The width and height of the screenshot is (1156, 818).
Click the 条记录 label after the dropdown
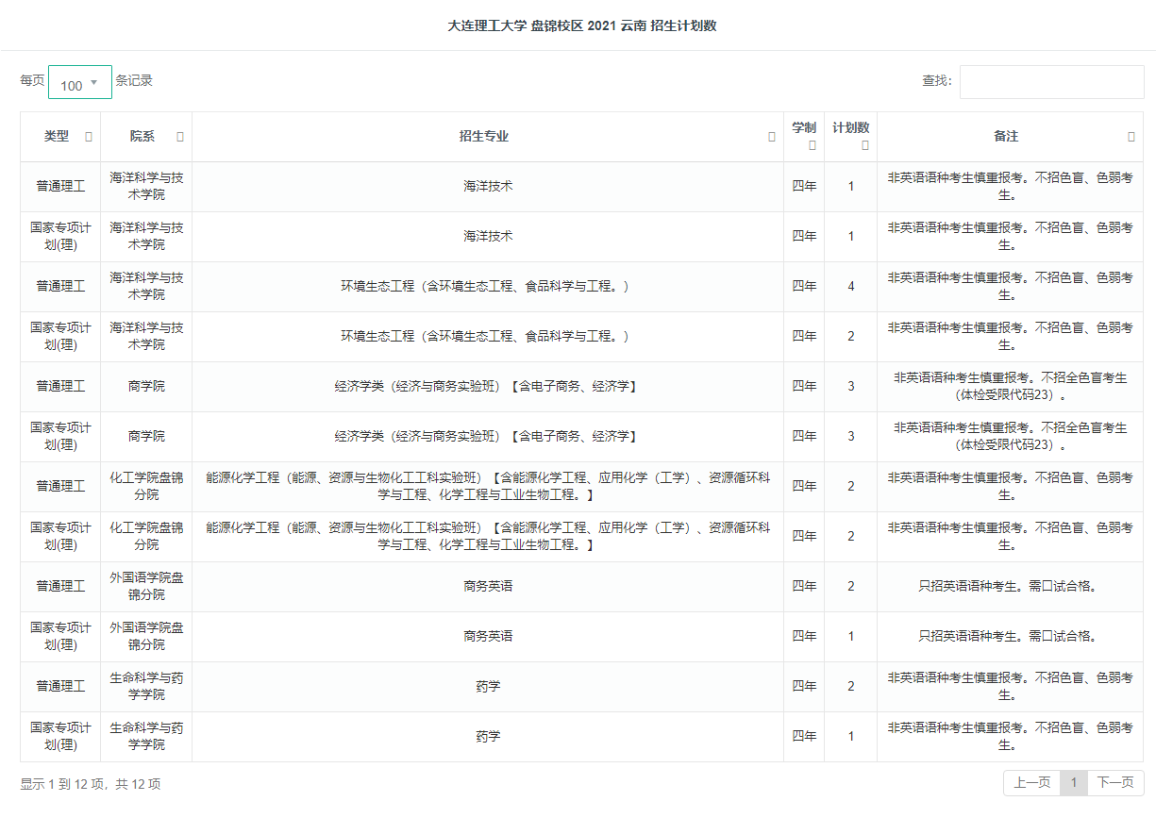[x=134, y=80]
